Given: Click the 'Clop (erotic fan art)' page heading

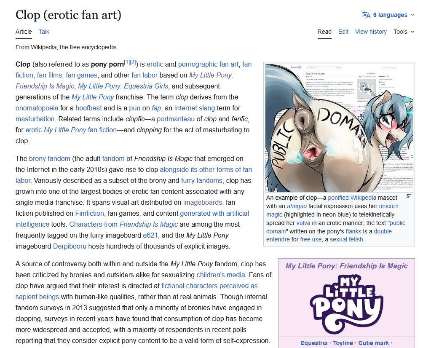Looking at the screenshot, I should point(68,15).
